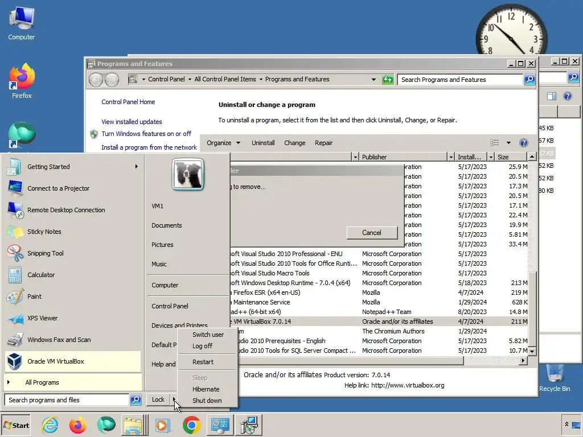Open Sticky Notes from Start menu
The image size is (583, 437).
[x=73, y=232]
